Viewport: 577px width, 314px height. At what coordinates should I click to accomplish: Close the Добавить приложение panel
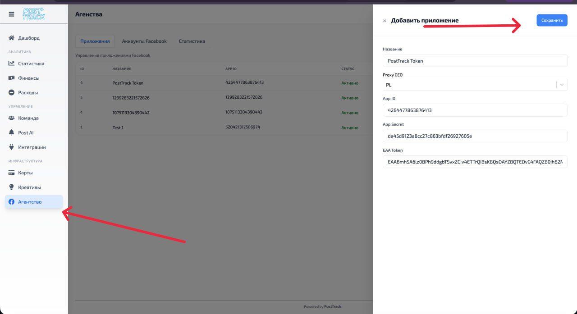(x=385, y=21)
